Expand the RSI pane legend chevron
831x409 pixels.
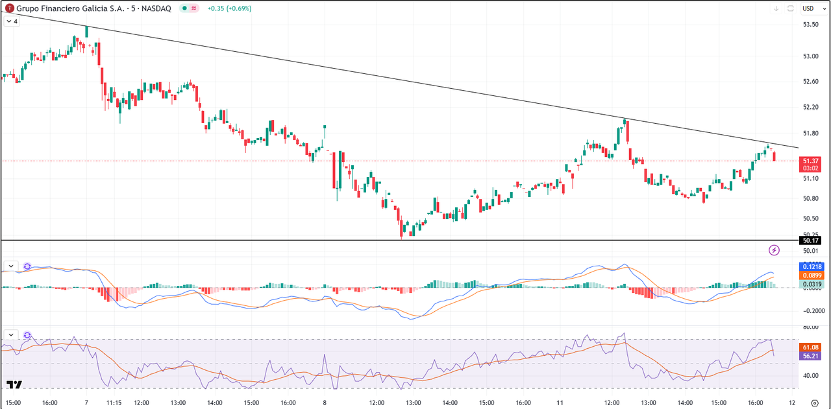(11, 334)
